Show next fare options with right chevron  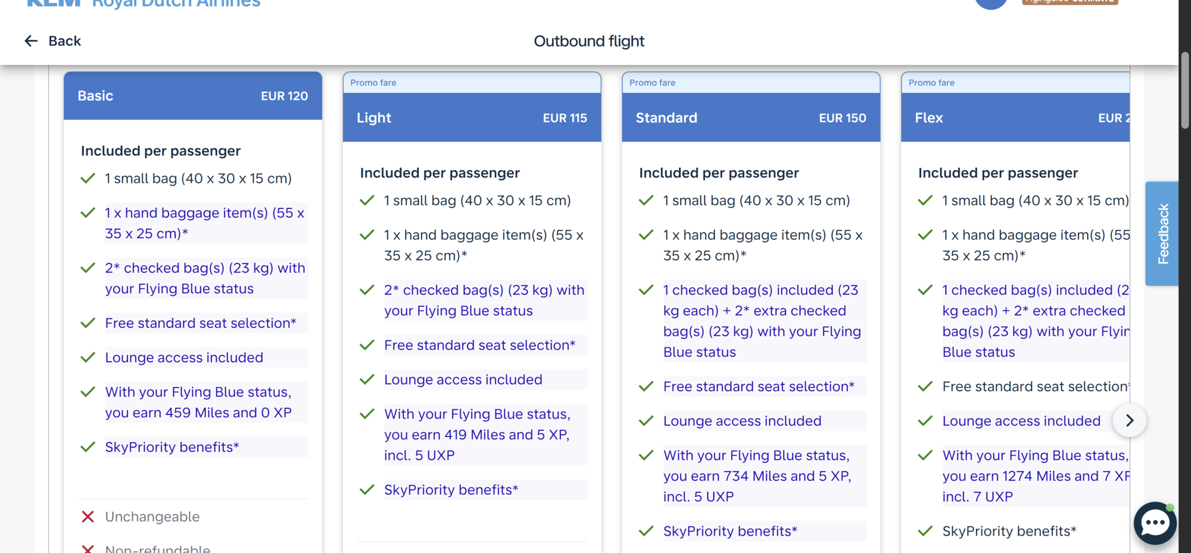click(1129, 421)
